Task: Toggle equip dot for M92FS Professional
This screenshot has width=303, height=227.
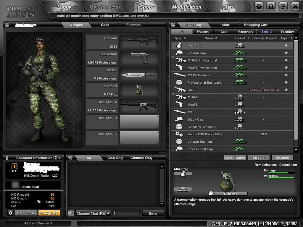Action: click(x=286, y=68)
